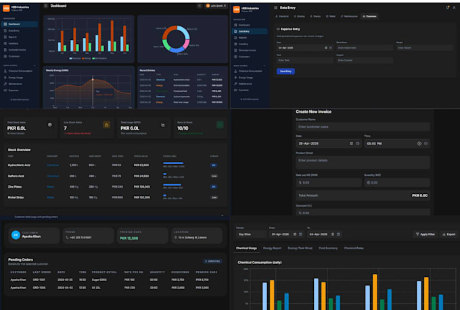Toggle Energy legend item under bar chart

click(x=87, y=58)
